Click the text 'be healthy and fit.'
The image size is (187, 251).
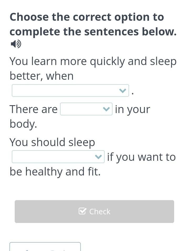pos(55,172)
